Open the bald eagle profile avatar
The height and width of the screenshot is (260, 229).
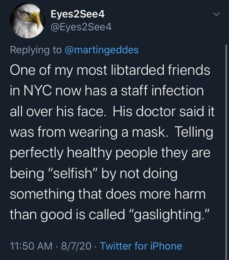point(27,21)
